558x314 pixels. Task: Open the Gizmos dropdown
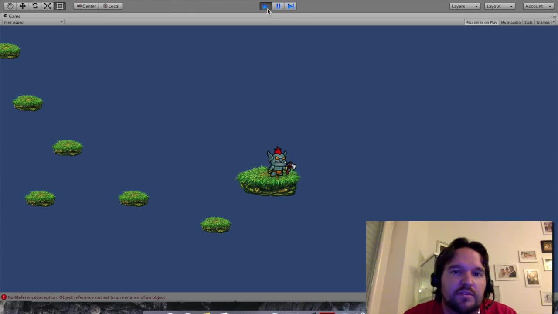click(545, 22)
